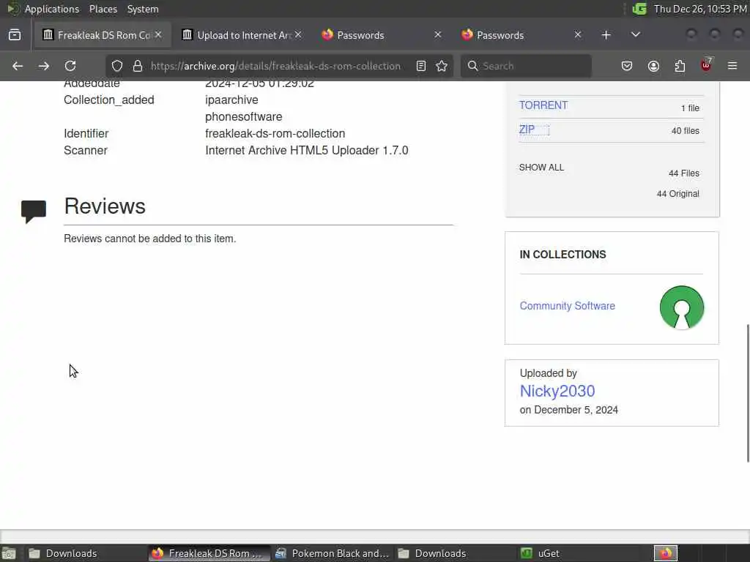Open Pokemon Black and... taskbar window
Image resolution: width=750 pixels, height=562 pixels.
tap(333, 553)
